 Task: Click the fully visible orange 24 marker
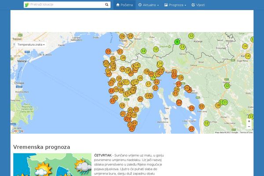179,103
